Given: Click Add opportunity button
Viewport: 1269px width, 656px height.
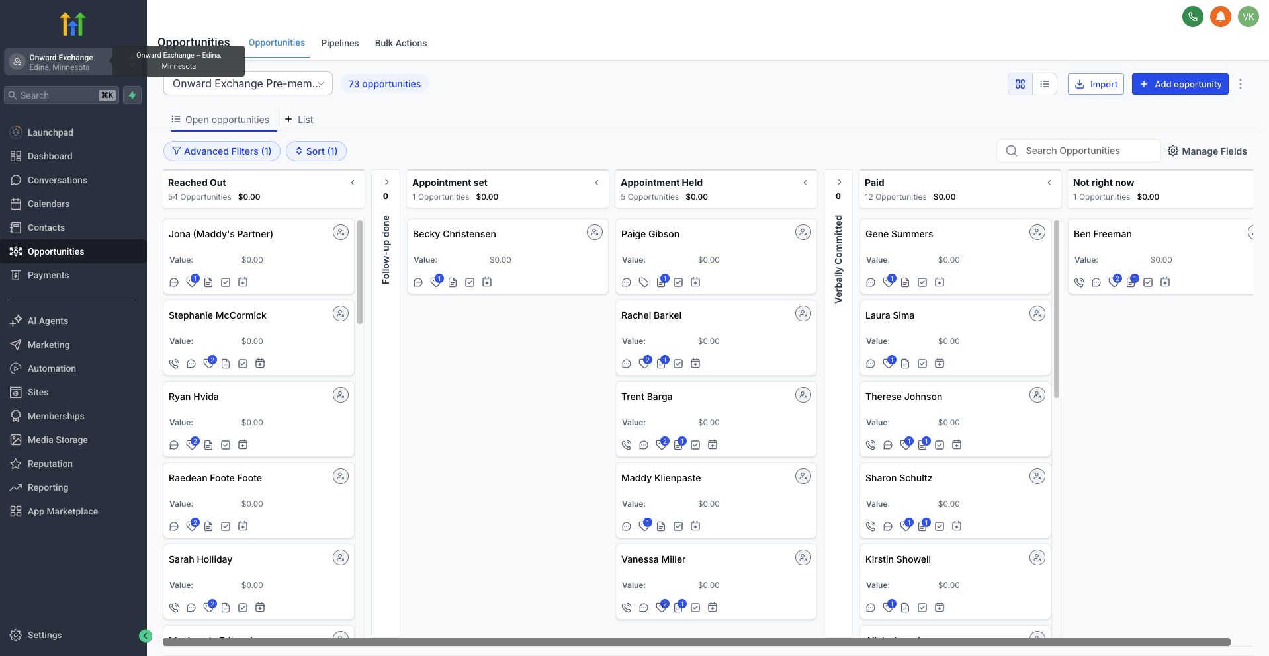Looking at the screenshot, I should click(1180, 84).
